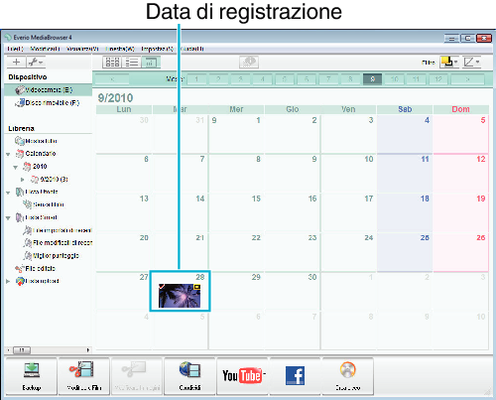Click the plus add button in sidebar
Screen dimensions: 496x400
click(x=16, y=62)
